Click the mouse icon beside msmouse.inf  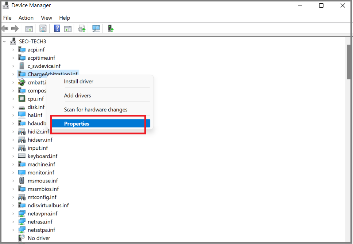(22, 181)
